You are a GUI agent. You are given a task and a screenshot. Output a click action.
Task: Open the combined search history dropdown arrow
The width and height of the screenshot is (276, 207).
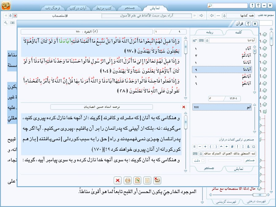point(201,153)
